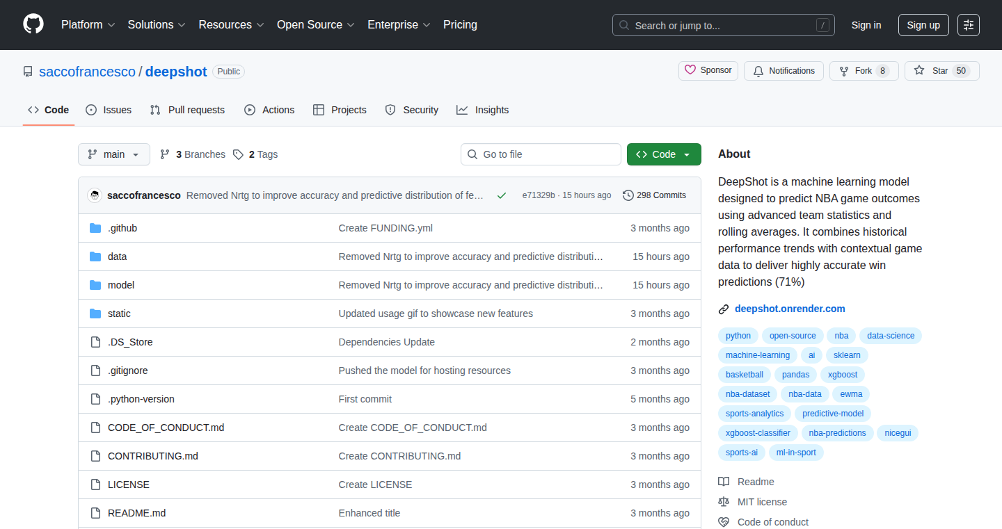This screenshot has width=1002, height=529.
Task: Click saccofrancesco's avatar in commit row
Action: click(95, 195)
